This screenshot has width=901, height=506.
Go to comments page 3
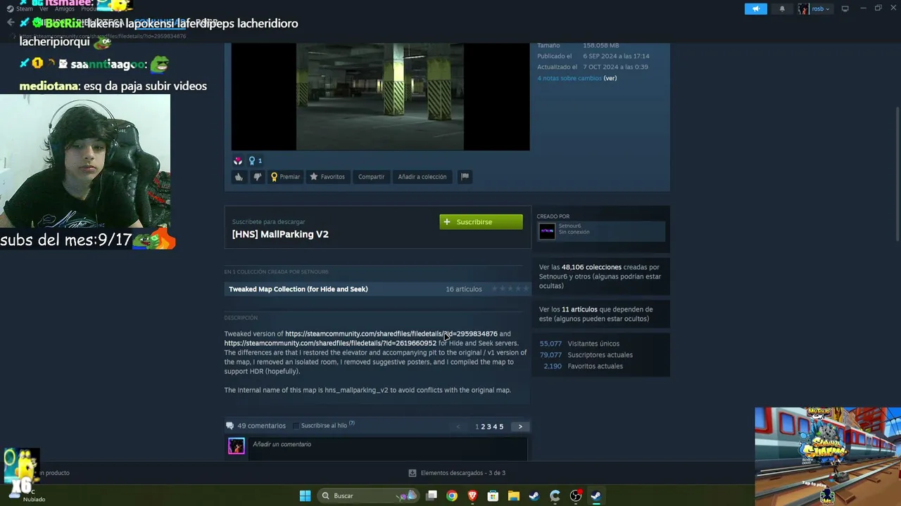coord(489,427)
